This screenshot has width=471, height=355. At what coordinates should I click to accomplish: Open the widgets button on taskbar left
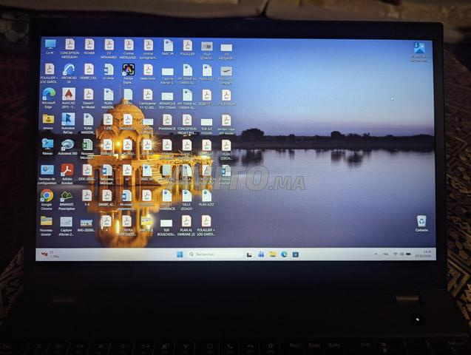(x=50, y=254)
